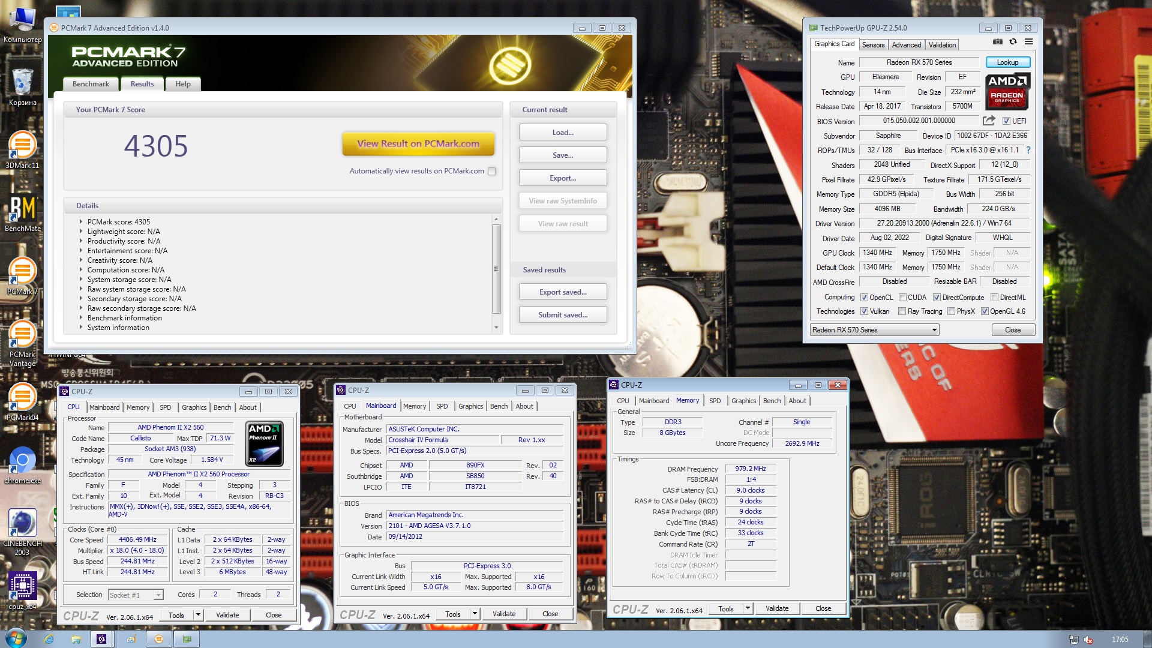1152x648 pixels.
Task: Toggle CUDA checkbox in GPU-Z
Action: click(x=902, y=297)
